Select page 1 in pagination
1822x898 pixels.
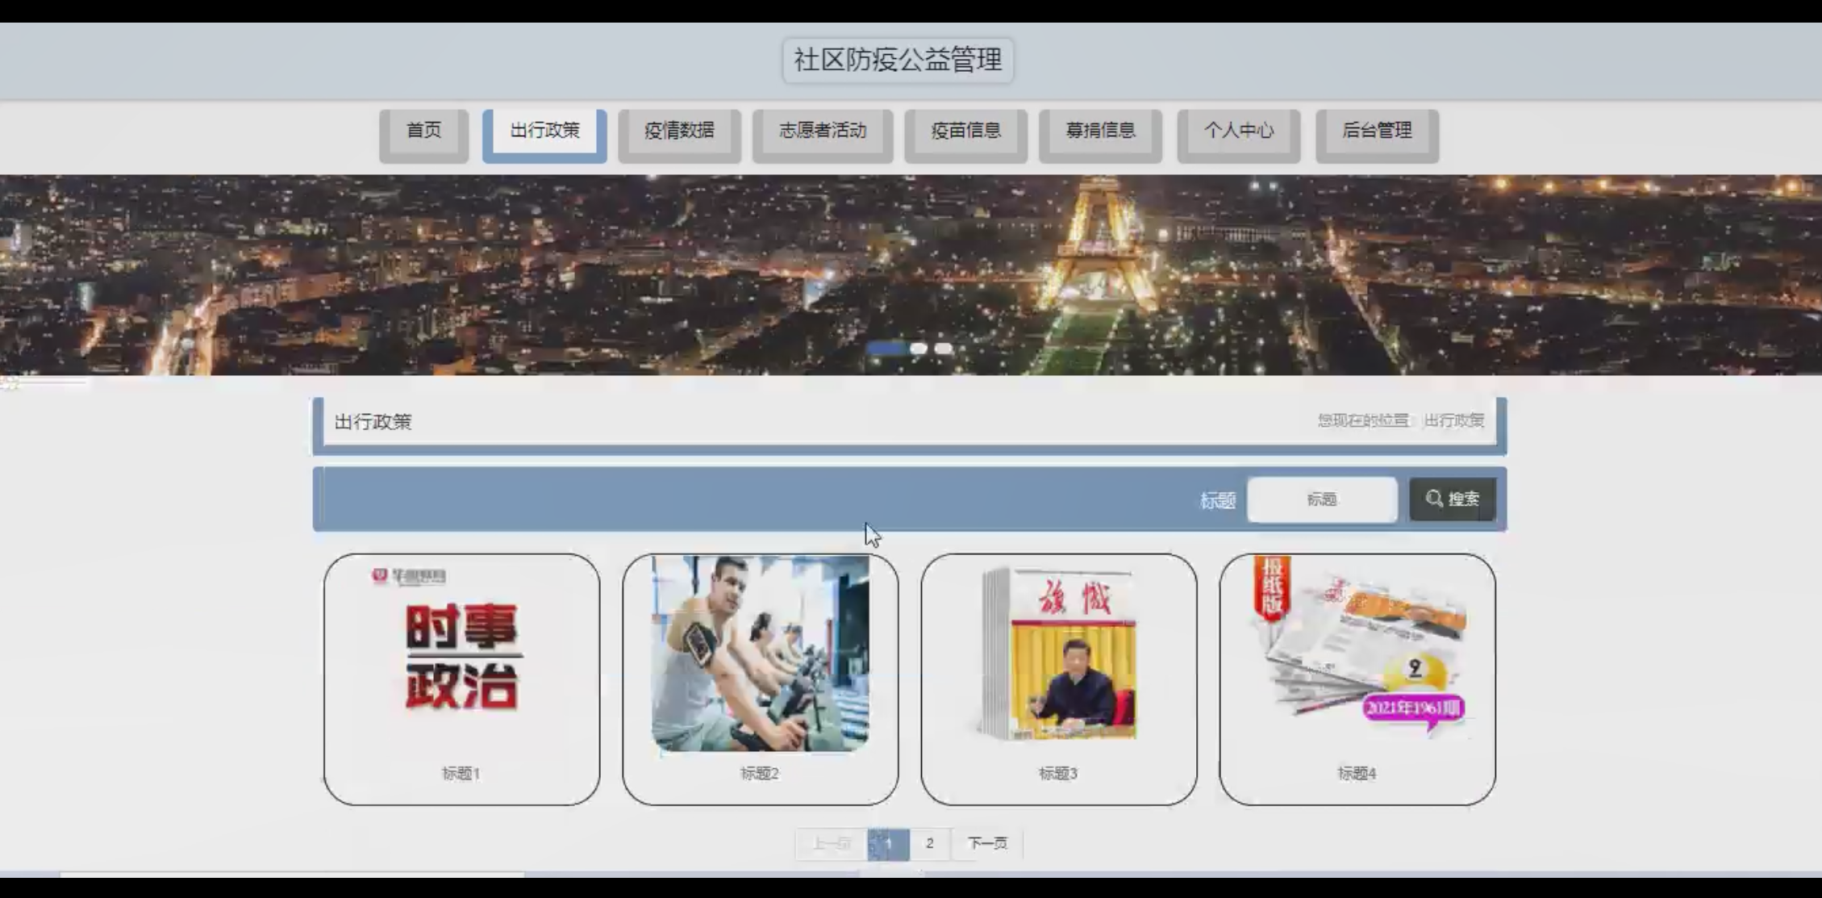(x=888, y=844)
